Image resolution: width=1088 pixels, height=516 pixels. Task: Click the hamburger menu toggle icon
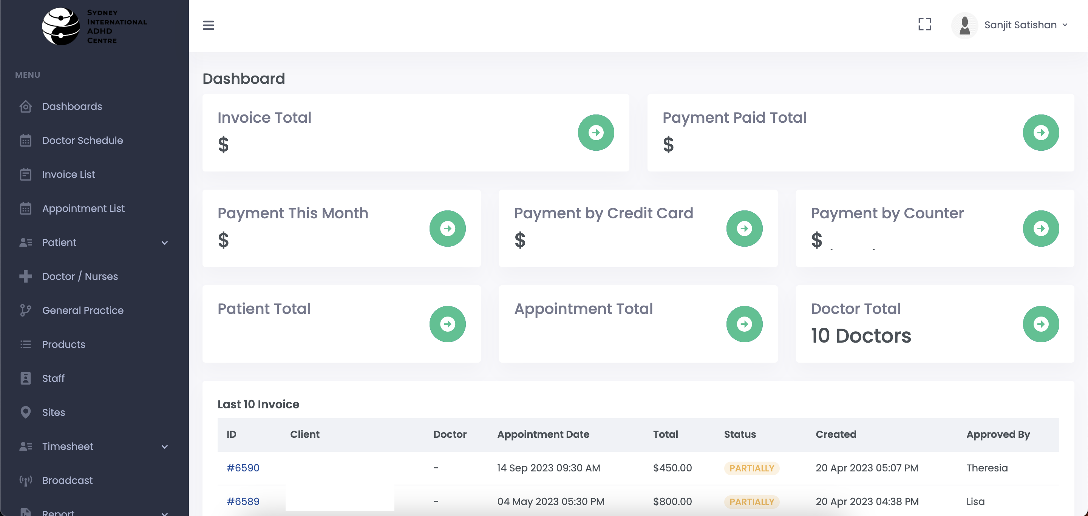208,25
